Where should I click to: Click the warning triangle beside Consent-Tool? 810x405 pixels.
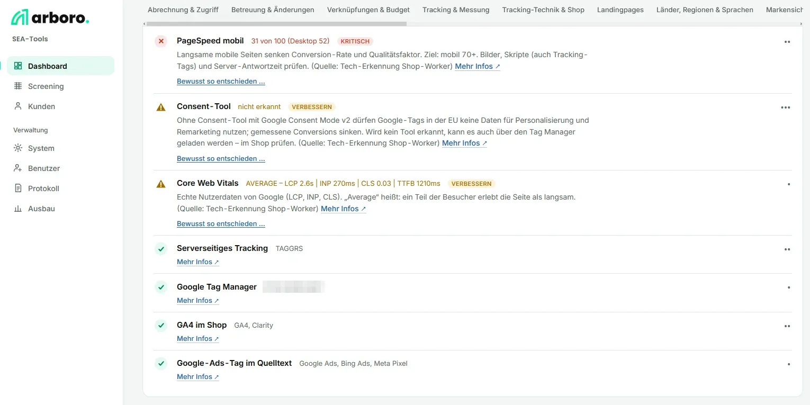161,107
